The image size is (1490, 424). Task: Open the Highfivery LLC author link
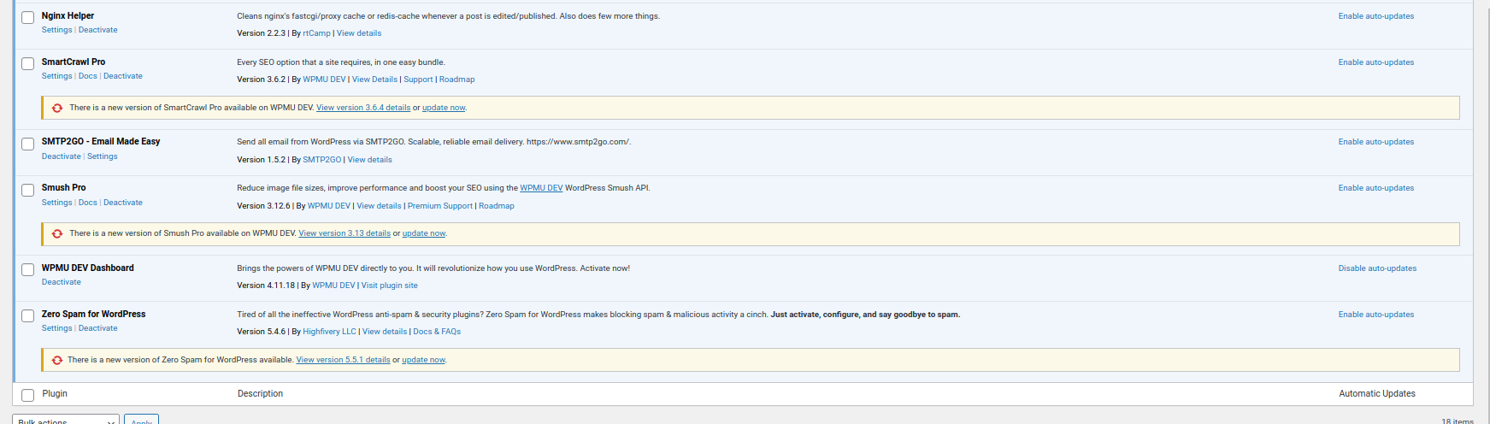[x=329, y=332]
